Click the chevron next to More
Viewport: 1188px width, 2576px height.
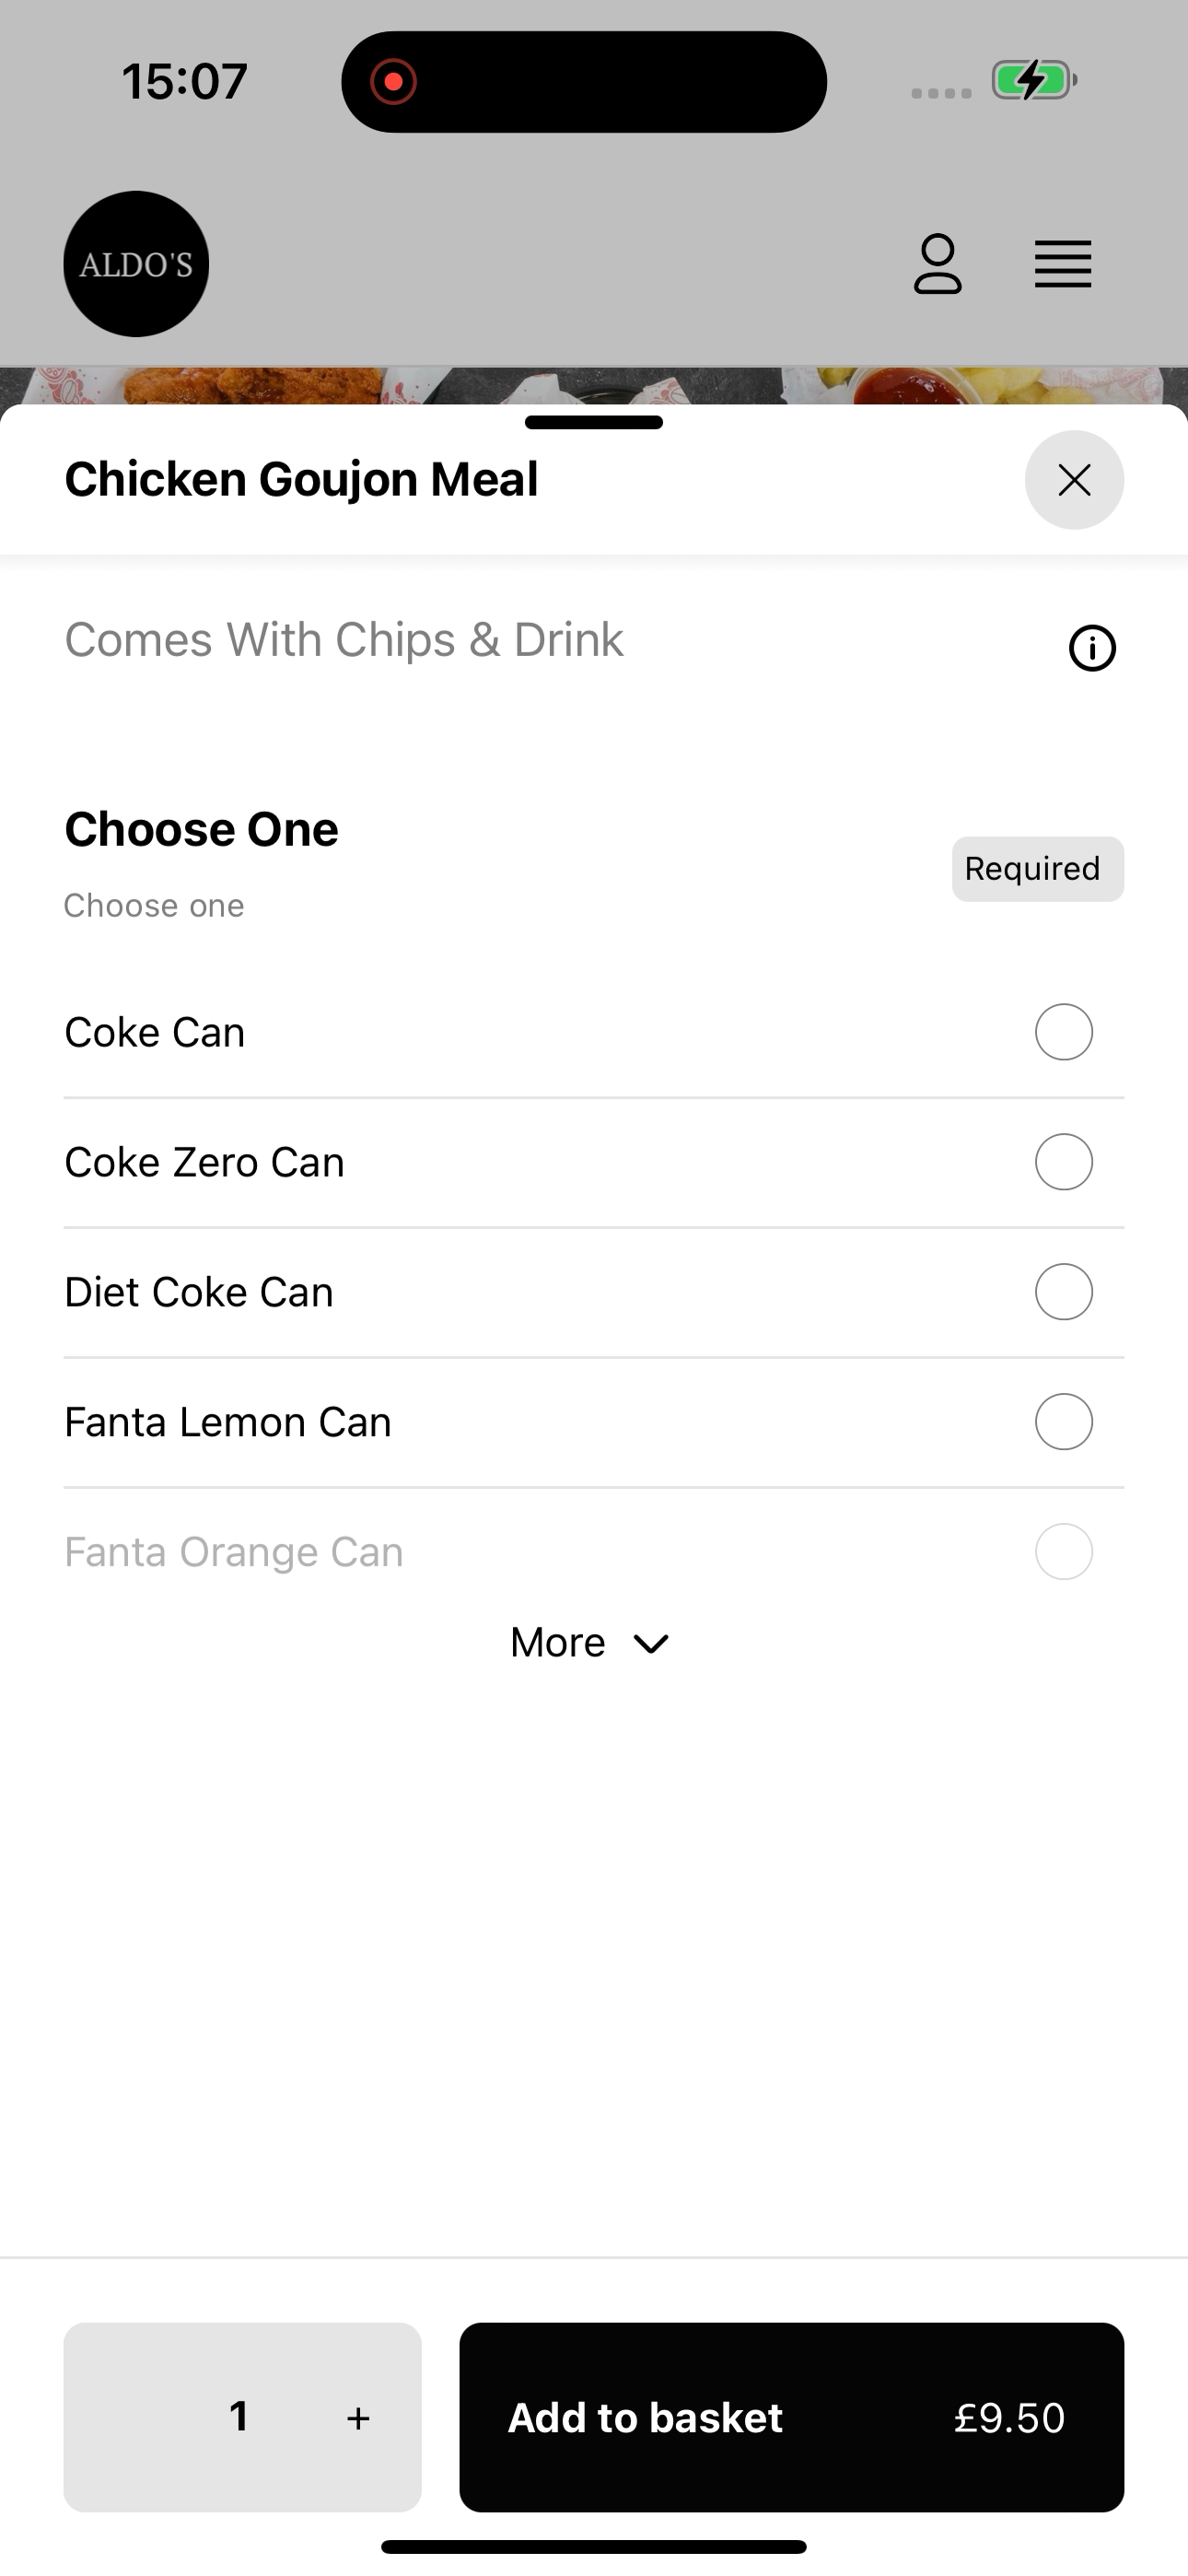tap(651, 1644)
